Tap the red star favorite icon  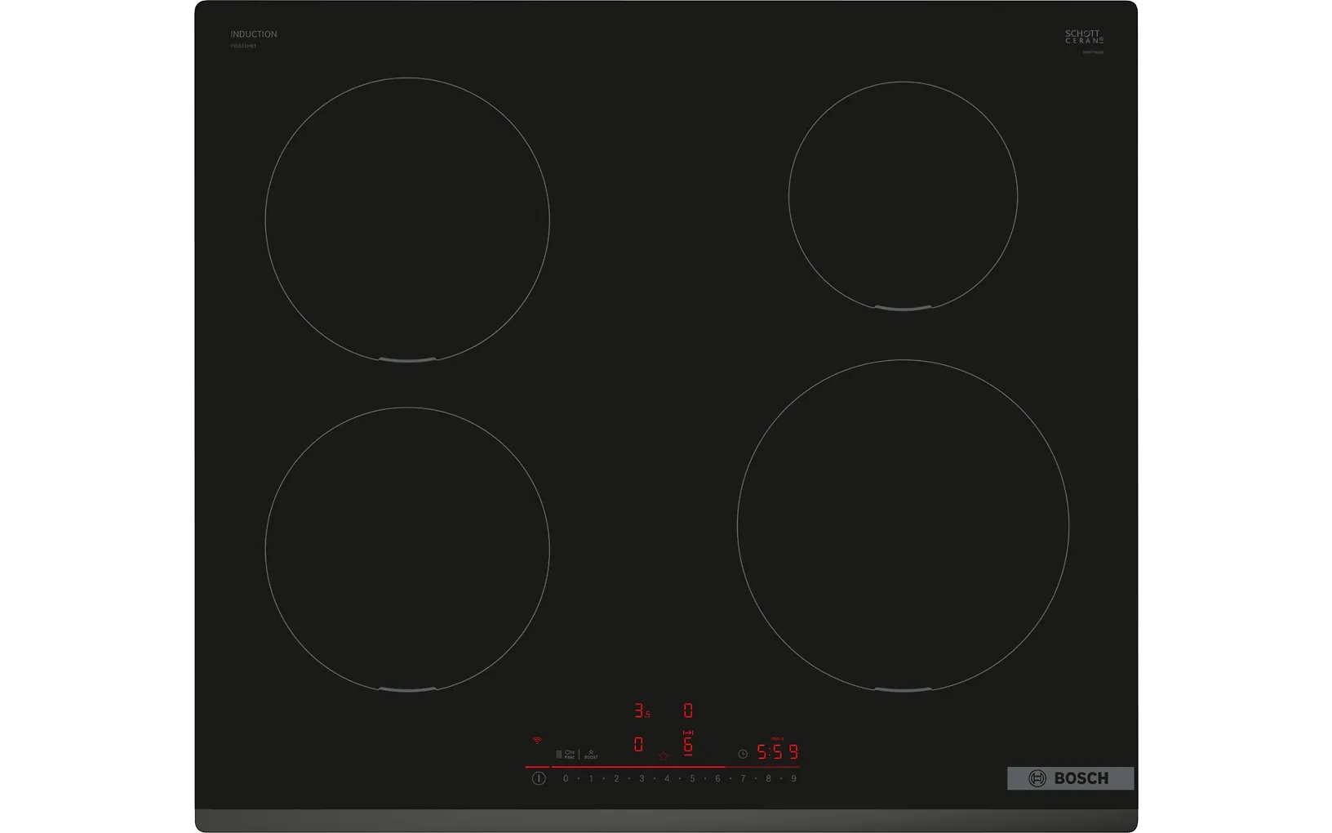point(663,756)
